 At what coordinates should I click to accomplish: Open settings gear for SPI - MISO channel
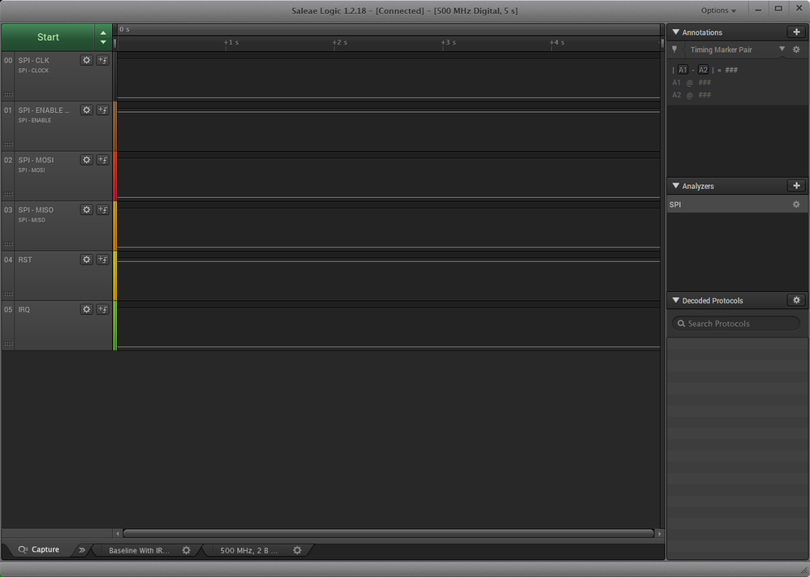87,209
